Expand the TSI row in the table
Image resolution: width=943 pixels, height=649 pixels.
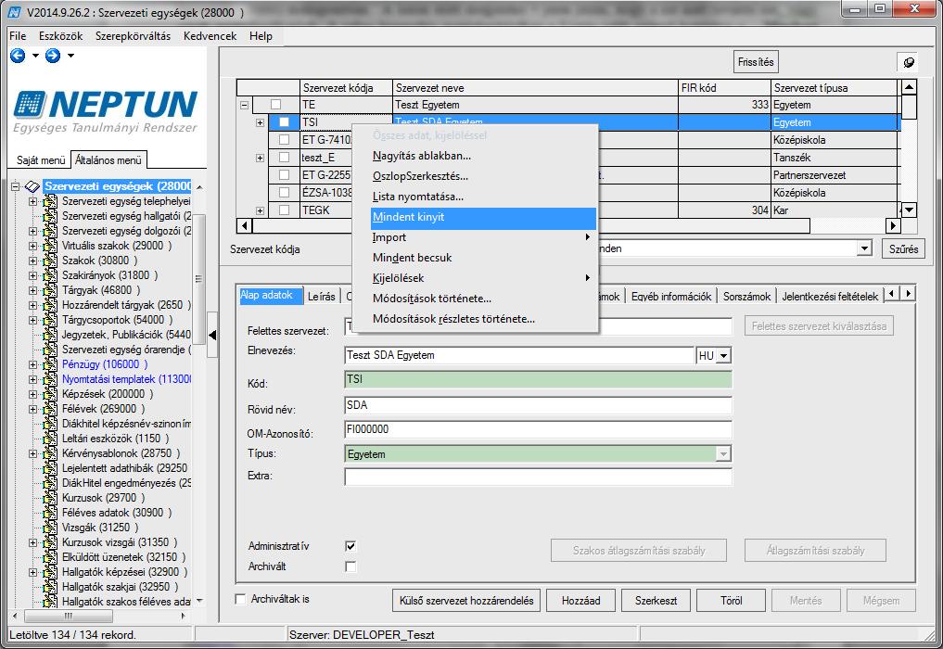(260, 122)
